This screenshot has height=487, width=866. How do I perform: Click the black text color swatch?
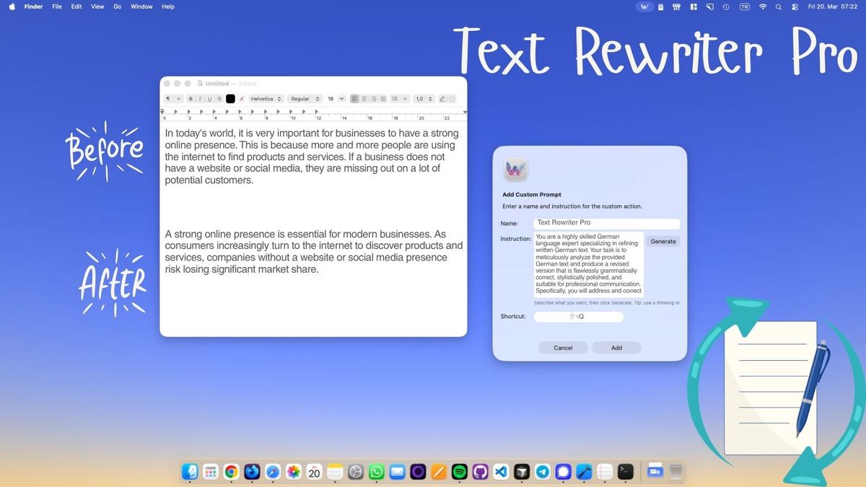pyautogui.click(x=230, y=99)
